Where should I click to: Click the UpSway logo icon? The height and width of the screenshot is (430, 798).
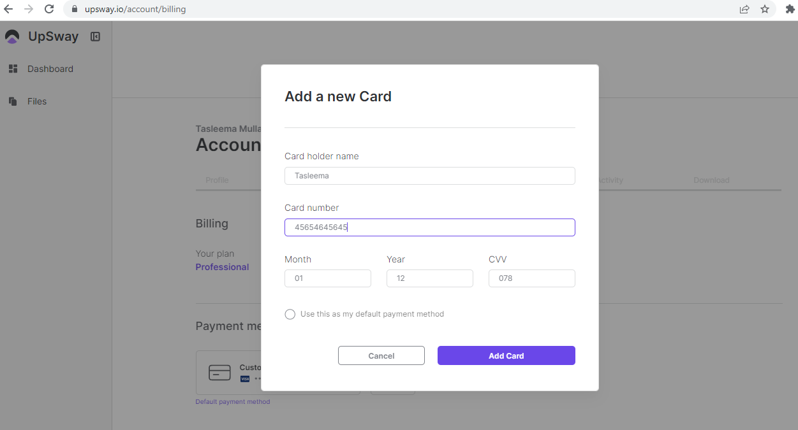[12, 37]
